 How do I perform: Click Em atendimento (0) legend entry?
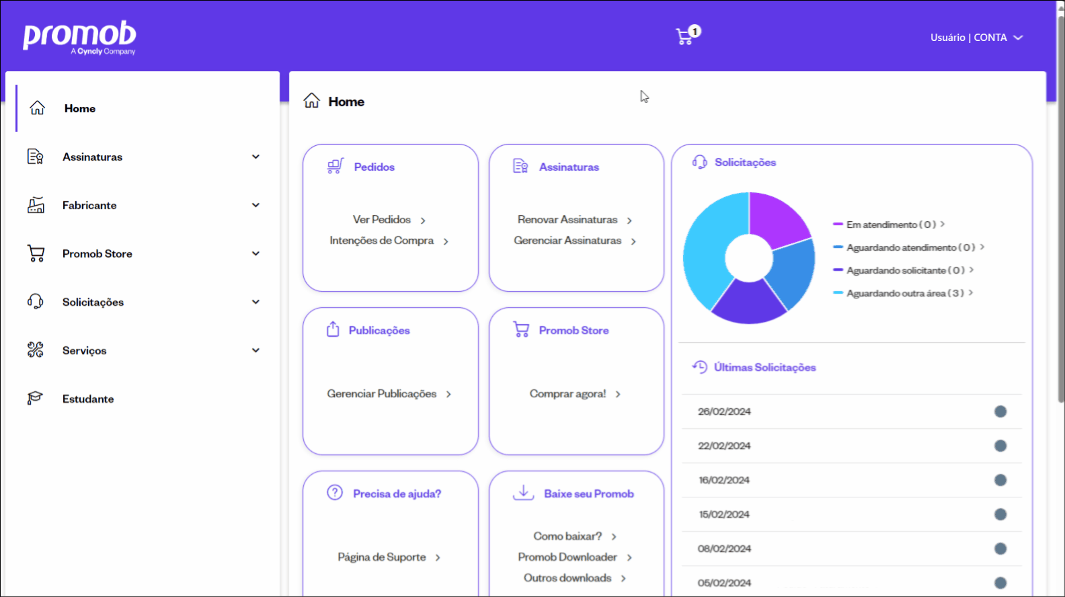[890, 225]
